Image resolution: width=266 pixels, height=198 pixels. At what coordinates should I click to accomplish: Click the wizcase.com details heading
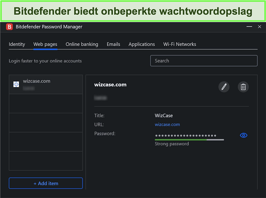pyautogui.click(x=110, y=85)
